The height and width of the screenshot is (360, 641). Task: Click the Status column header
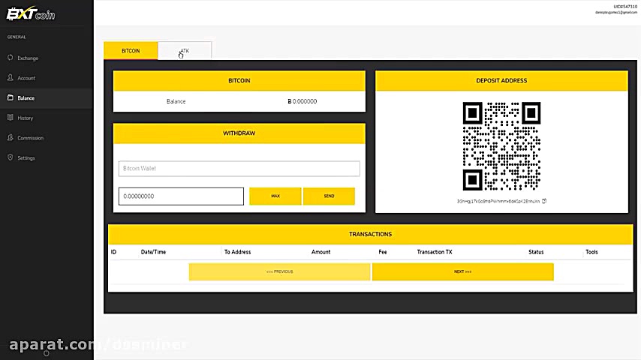(x=536, y=252)
